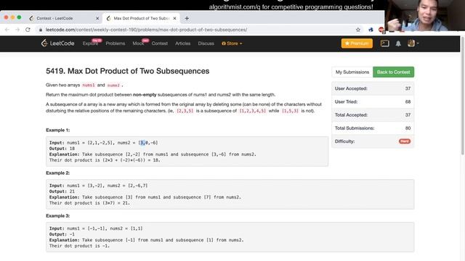Image resolution: width=465 pixels, height=261 pixels.
Task: Click the nums1 inline code in description
Action: (x=89, y=86)
